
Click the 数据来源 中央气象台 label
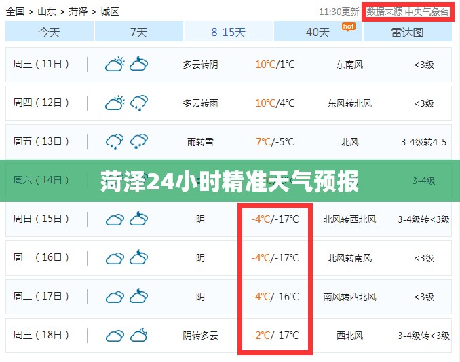[408, 12]
